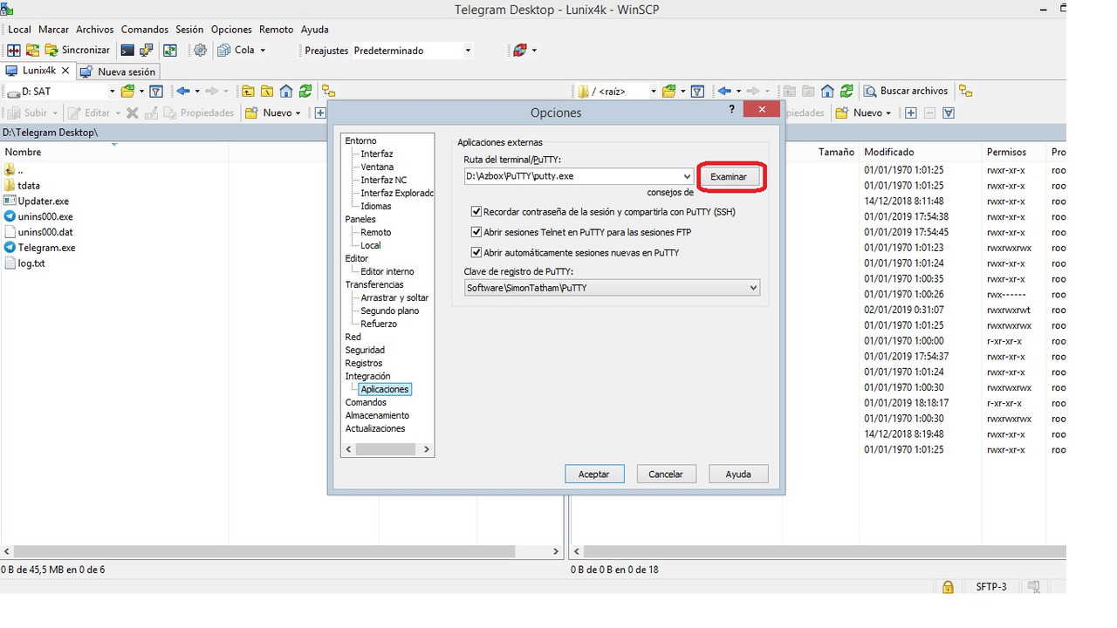Toggle Recordar contraseña de la sesión checkbox
1117x628 pixels.
[x=476, y=211]
